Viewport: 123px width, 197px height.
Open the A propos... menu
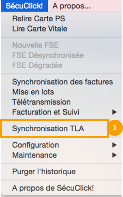tap(72, 6)
